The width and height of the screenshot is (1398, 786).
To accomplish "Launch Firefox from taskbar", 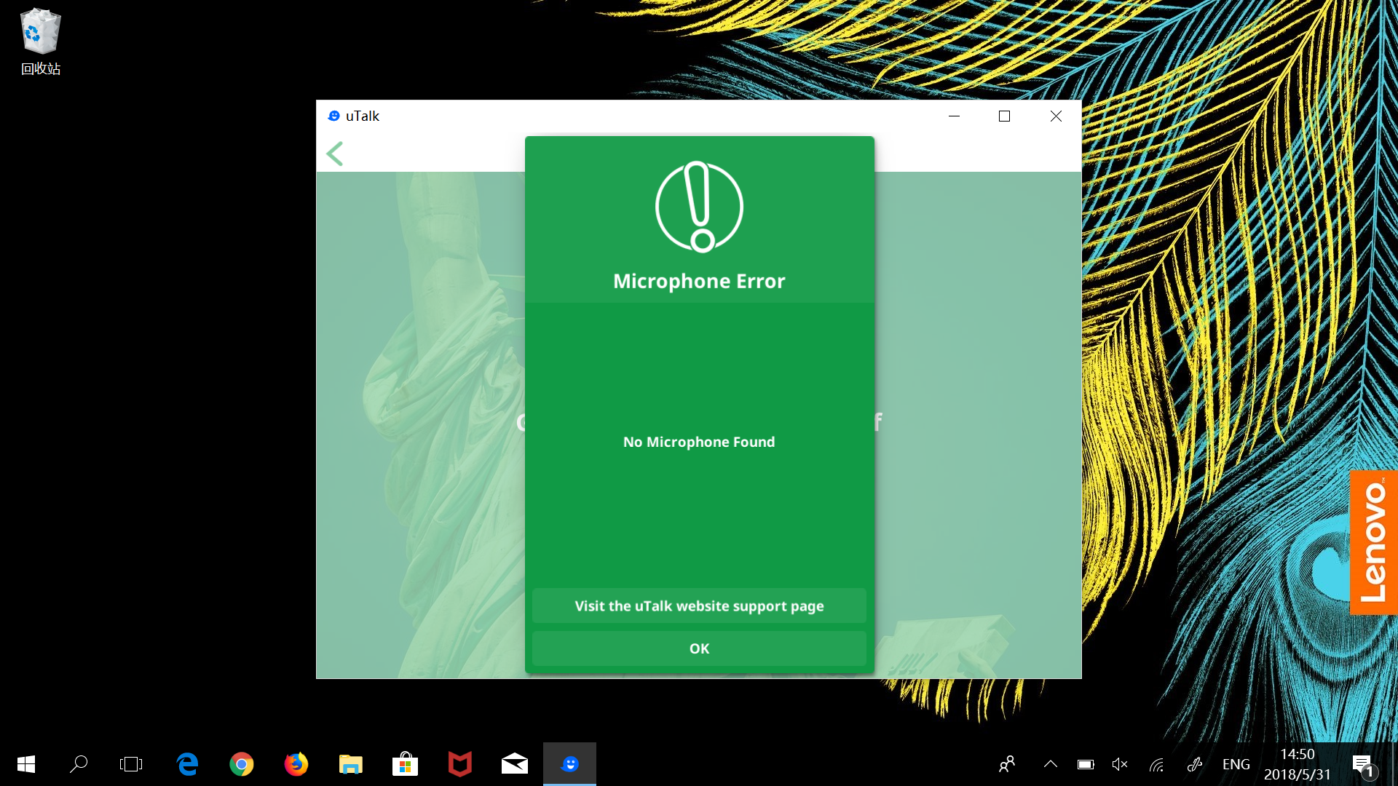I will (296, 764).
